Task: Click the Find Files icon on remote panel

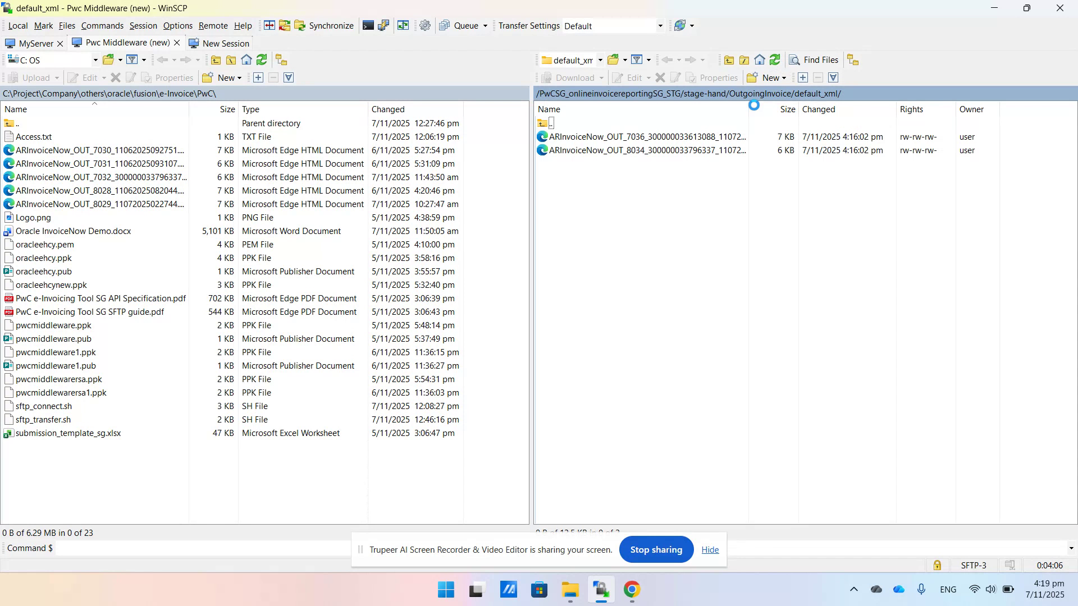Action: click(795, 59)
